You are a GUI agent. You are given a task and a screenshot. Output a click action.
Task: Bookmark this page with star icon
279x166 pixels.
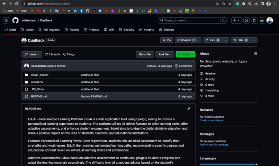(230, 3)
